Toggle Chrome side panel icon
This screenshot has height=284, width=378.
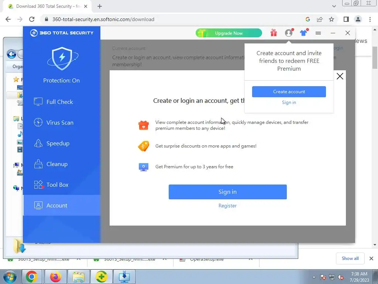pos(346,19)
